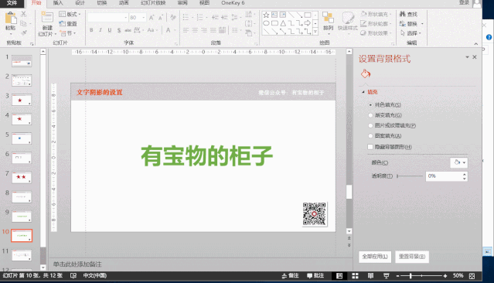Select slide 7 thumbnail

click(22, 177)
